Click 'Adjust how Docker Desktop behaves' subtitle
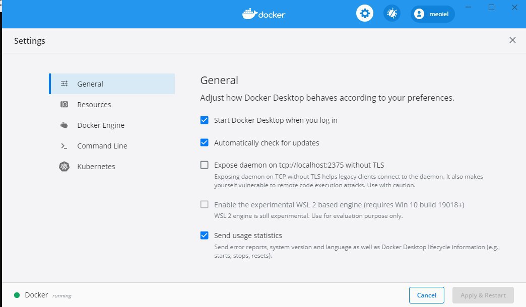Viewport: 526px width, 307px height. point(327,98)
